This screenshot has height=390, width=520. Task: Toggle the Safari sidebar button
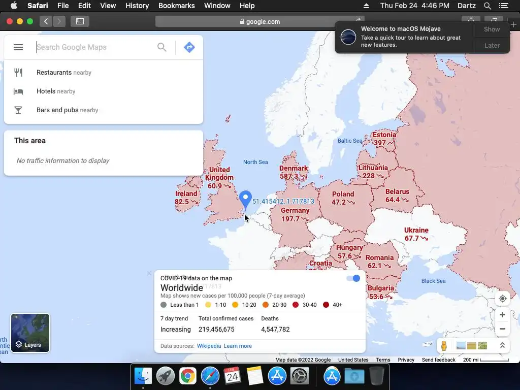(80, 21)
